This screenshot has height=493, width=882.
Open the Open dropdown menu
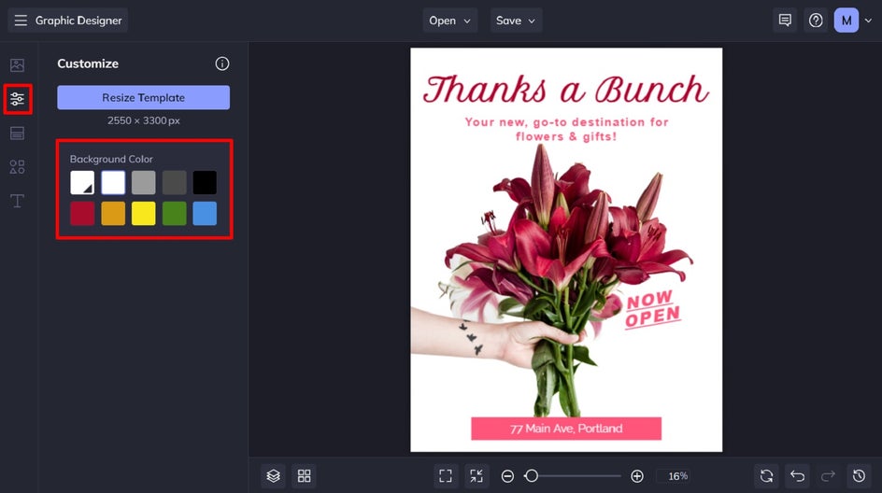tap(450, 21)
